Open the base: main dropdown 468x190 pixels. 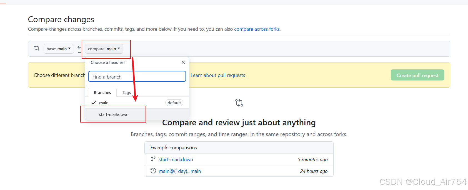(x=59, y=49)
